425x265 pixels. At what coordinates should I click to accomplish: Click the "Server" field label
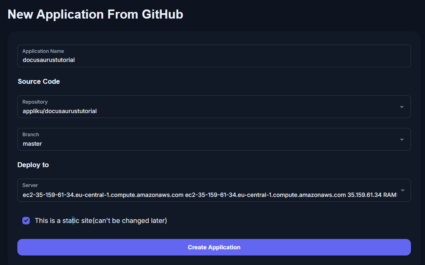pyautogui.click(x=30, y=185)
